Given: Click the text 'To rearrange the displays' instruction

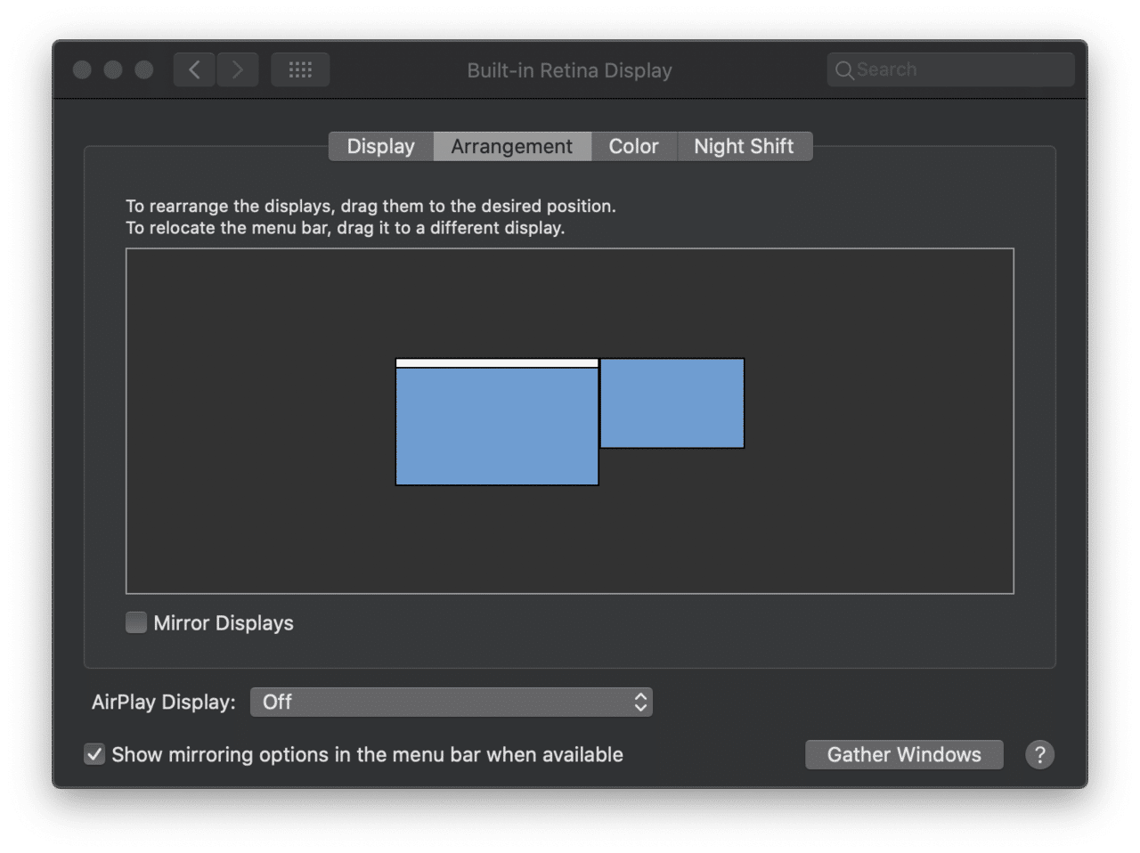Looking at the screenshot, I should [x=370, y=206].
